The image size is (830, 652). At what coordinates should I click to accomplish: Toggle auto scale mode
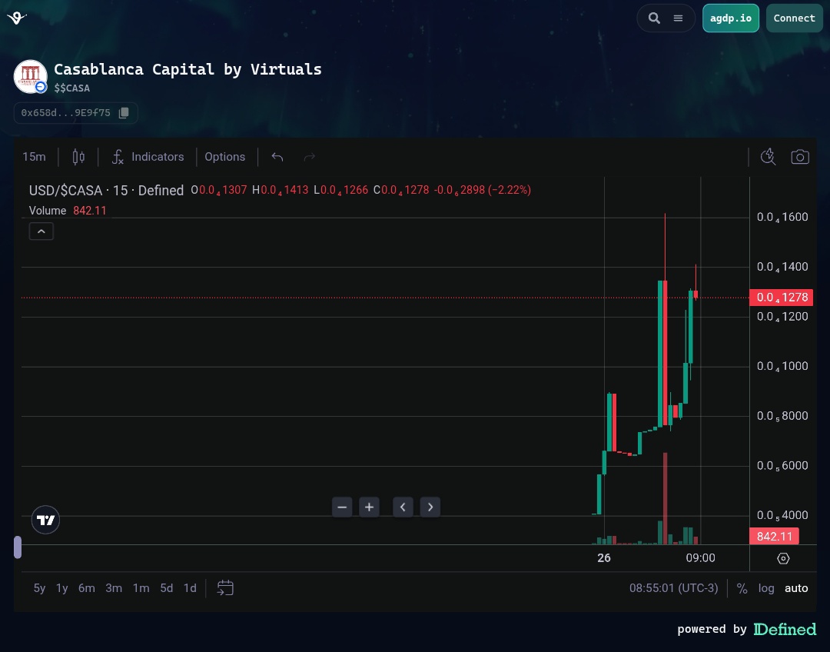pos(796,588)
